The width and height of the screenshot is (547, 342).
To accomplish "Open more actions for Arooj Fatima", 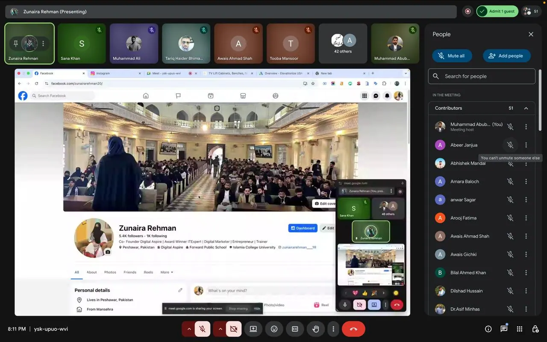I will click(x=526, y=218).
